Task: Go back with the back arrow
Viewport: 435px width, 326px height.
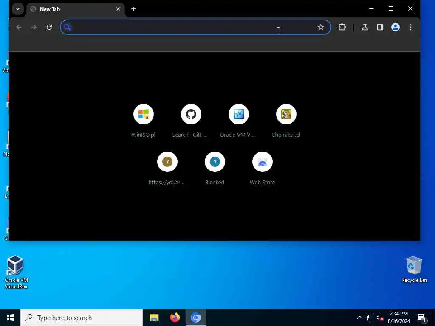Action: point(19,27)
